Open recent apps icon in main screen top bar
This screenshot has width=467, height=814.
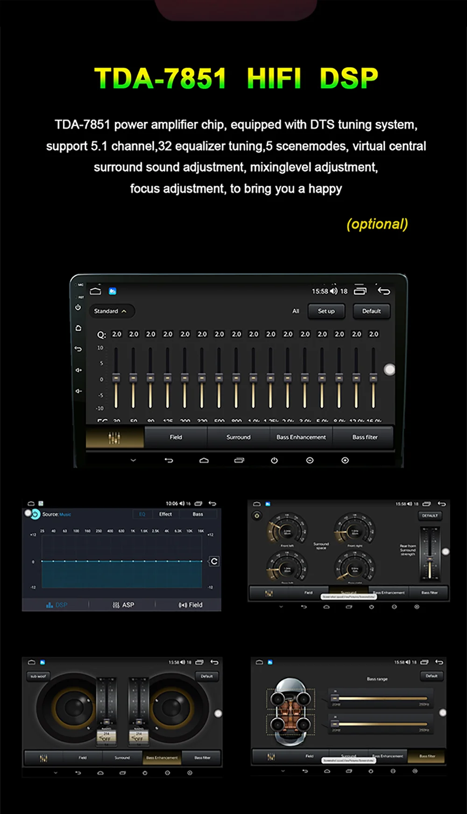[x=360, y=290]
